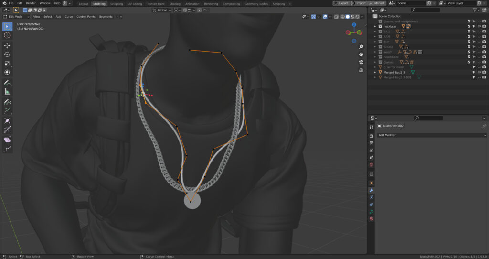The height and width of the screenshot is (259, 489).
Task: Expand the necklace collection tree
Action: click(375, 26)
